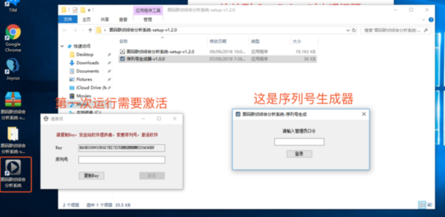Image resolution: width=445 pixels, height=217 pixels.
Task: Click the folder icon at Explorer title bar's left end
Action: point(64,10)
